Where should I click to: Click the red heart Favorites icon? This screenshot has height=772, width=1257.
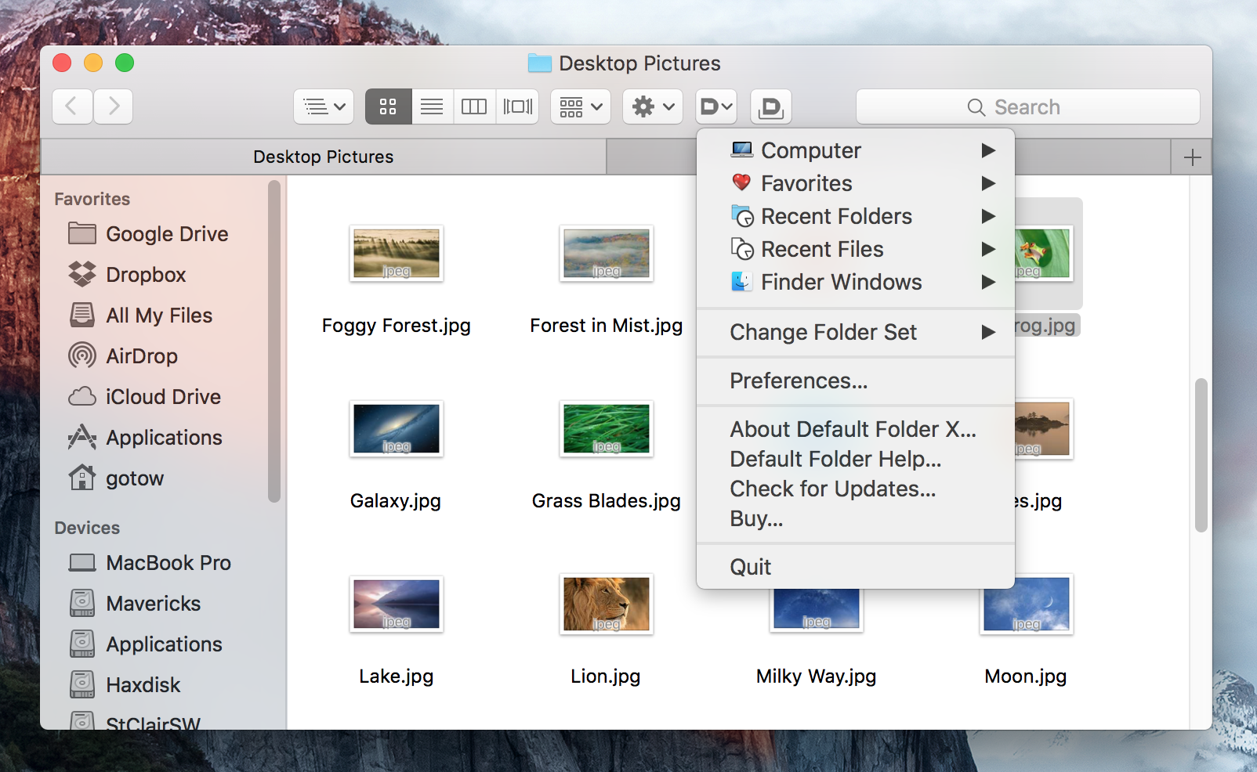point(741,182)
